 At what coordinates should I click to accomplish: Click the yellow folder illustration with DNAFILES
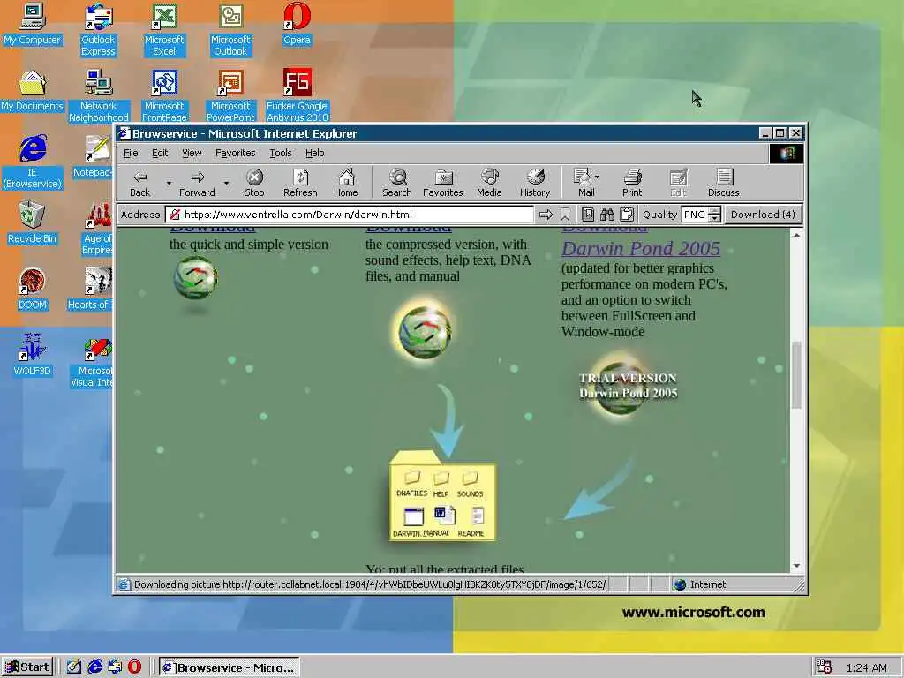pyautogui.click(x=442, y=496)
